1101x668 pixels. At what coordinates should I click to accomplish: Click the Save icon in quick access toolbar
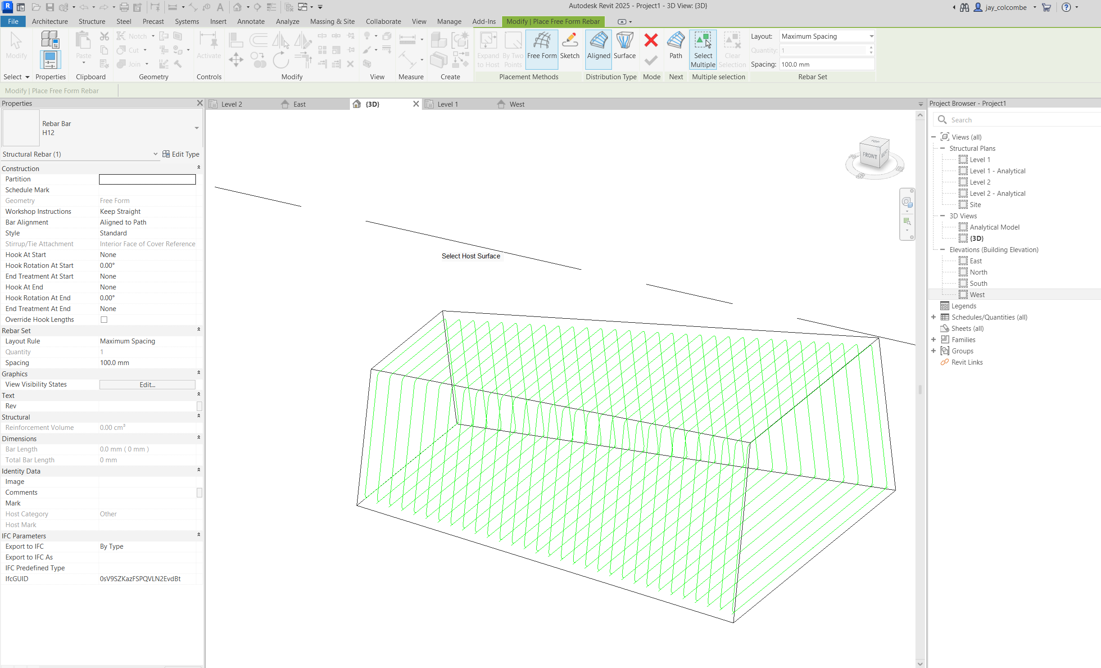click(50, 7)
